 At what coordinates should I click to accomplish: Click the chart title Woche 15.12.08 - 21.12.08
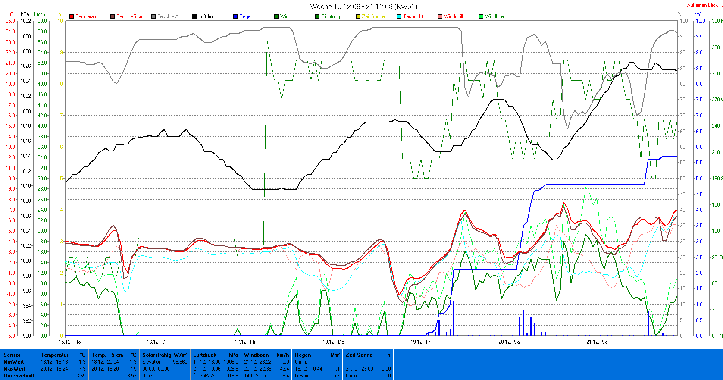tap(363, 6)
